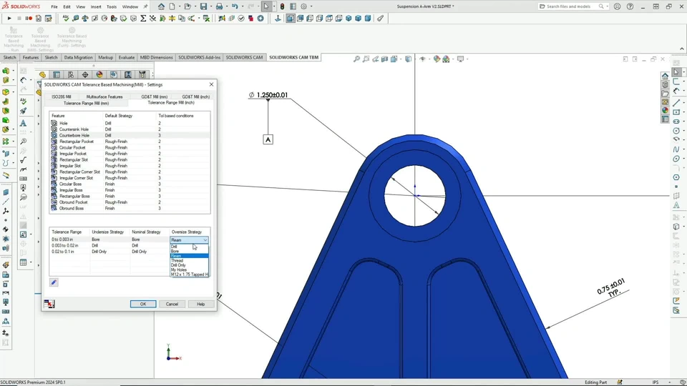Click the Print icon in the top toolbar
The width and height of the screenshot is (687, 386).
(219, 6)
